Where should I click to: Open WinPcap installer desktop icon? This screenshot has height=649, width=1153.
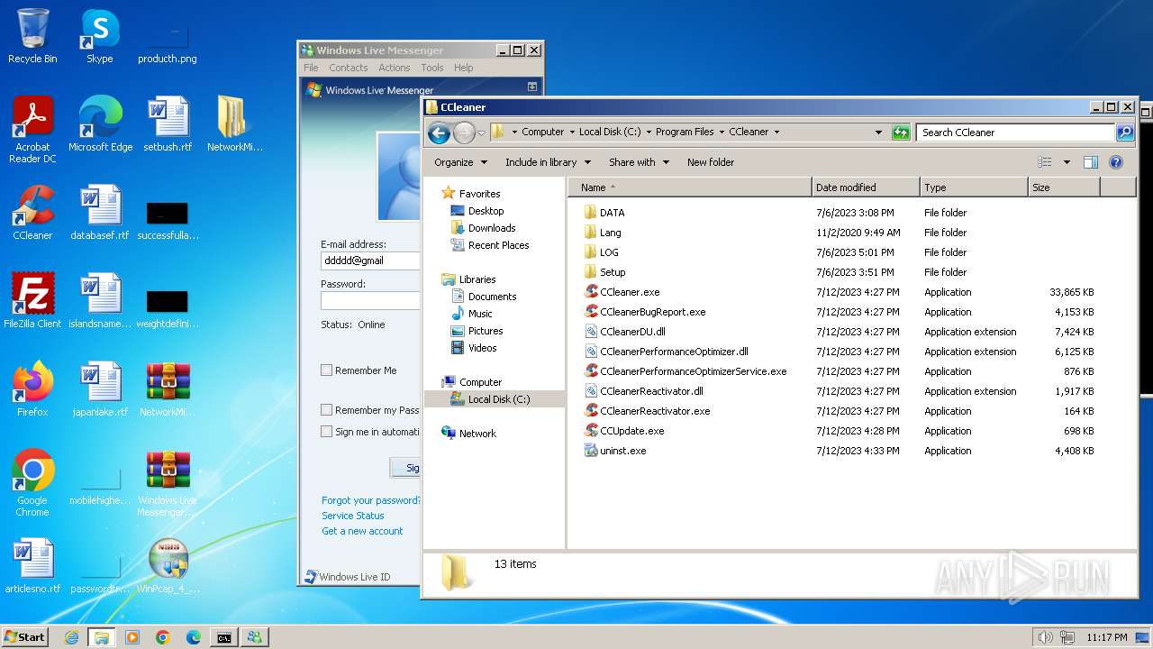tap(168, 565)
